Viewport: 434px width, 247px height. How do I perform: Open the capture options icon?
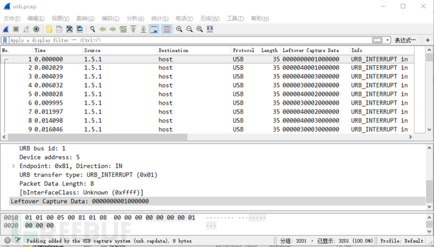tap(36, 29)
